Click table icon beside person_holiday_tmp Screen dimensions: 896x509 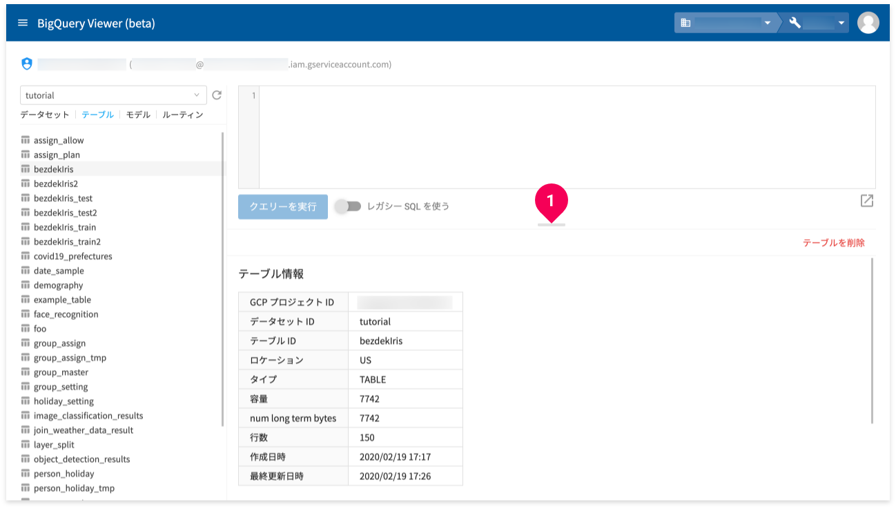point(26,488)
